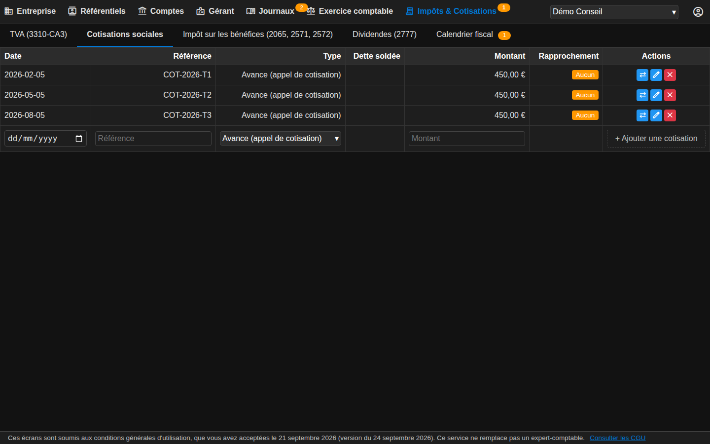Follow the Consulter les CGU link
This screenshot has height=444, width=710.
(617, 438)
